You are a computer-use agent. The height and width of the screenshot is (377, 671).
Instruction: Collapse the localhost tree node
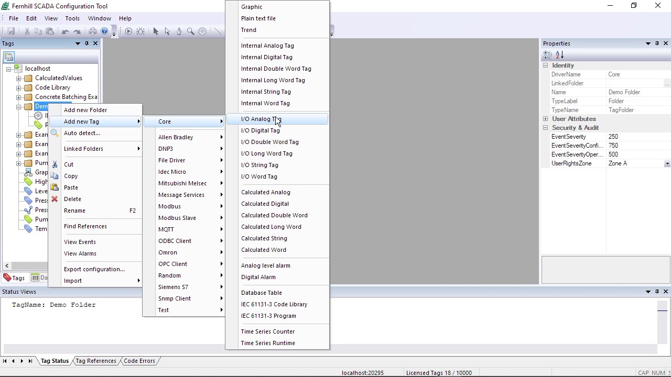9,69
